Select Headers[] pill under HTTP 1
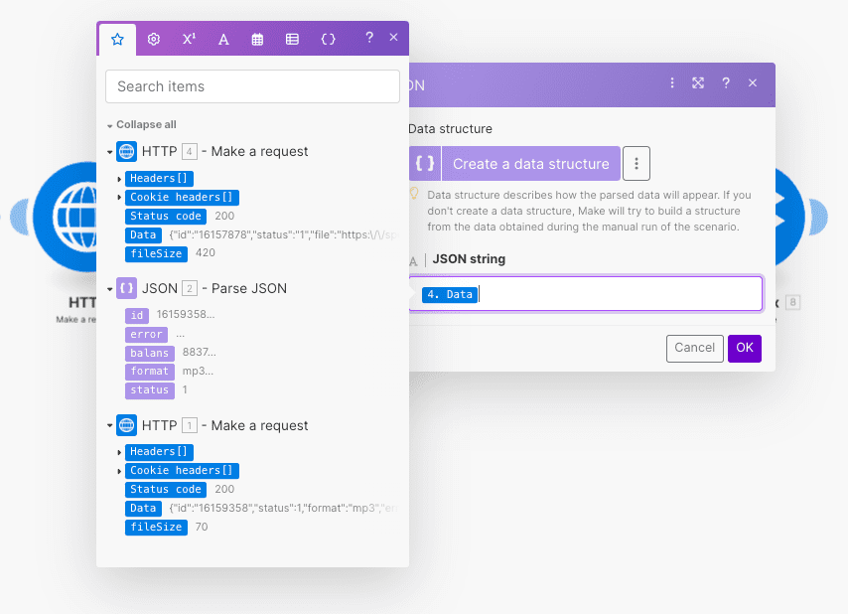This screenshot has width=848, height=614. pyautogui.click(x=159, y=452)
